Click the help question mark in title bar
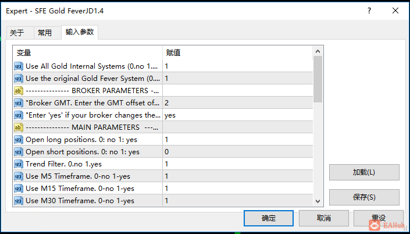Image resolution: width=410 pixels, height=234 pixels. (369, 10)
